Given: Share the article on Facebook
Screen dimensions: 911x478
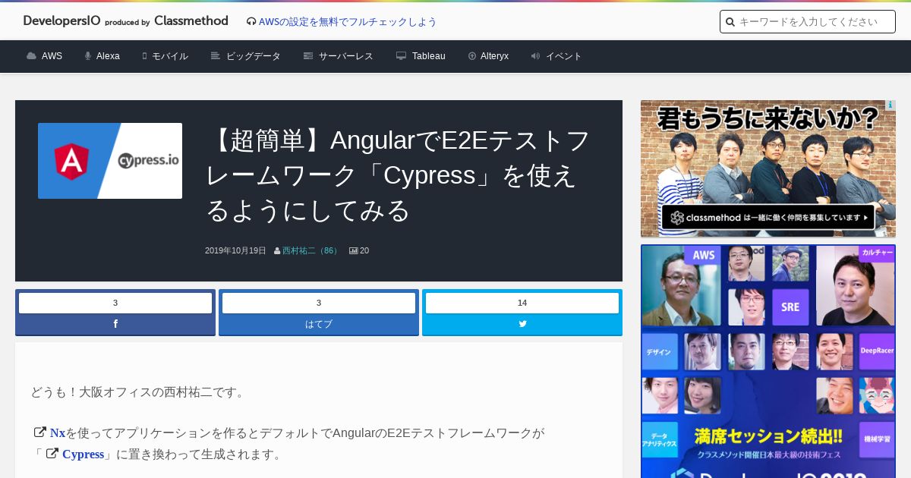Looking at the screenshot, I should click(x=115, y=324).
